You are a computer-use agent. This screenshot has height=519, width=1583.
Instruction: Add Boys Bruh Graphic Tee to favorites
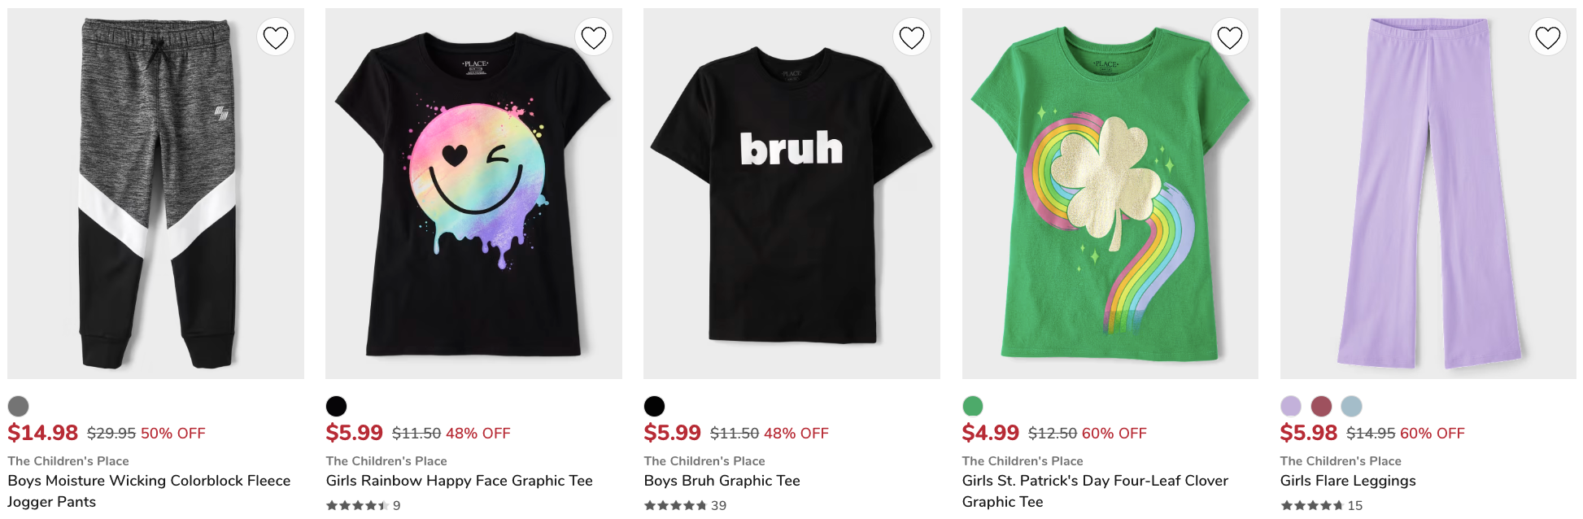pos(912,37)
